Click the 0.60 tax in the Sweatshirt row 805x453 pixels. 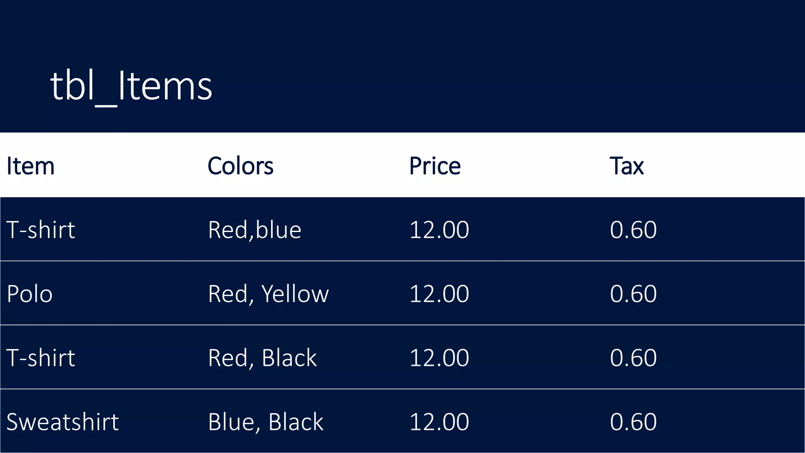(633, 422)
